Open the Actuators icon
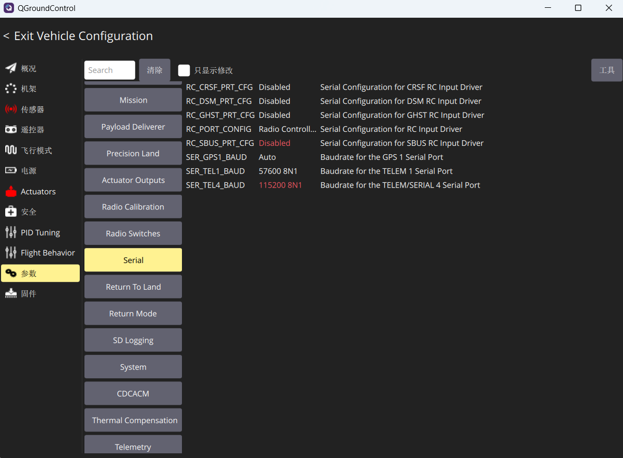This screenshot has width=623, height=458. pos(11,191)
